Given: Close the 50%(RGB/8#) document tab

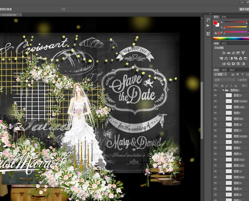Looking at the screenshot, I should click(20, 15).
